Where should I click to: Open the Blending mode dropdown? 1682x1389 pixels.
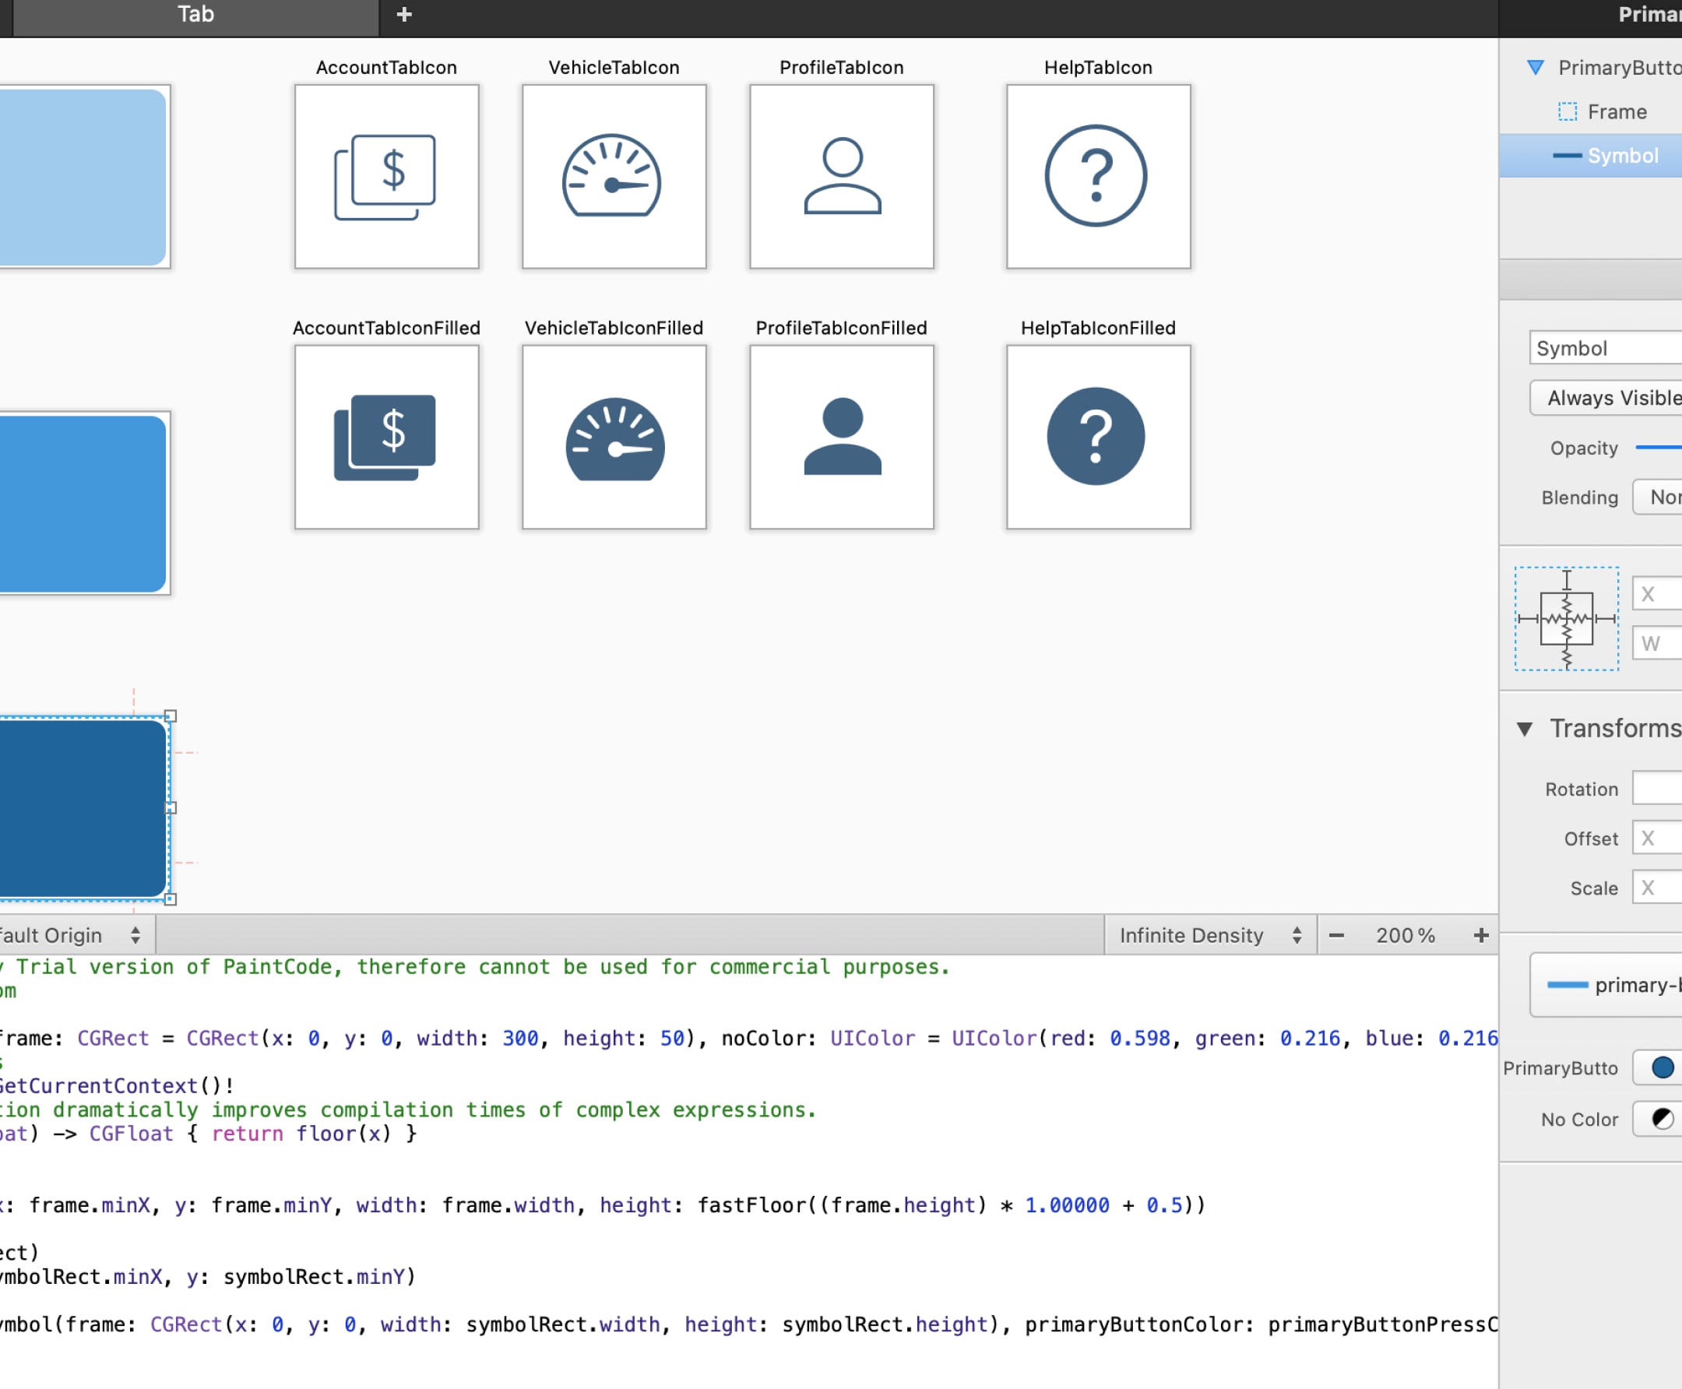(1664, 497)
